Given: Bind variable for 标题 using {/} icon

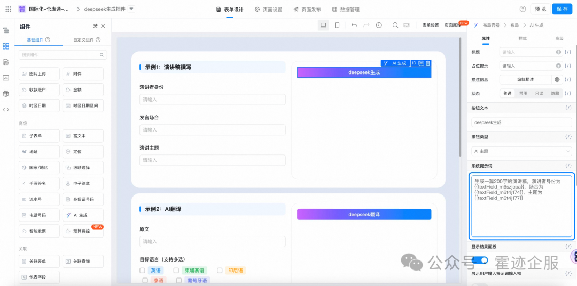Looking at the screenshot, I should 568,52.
